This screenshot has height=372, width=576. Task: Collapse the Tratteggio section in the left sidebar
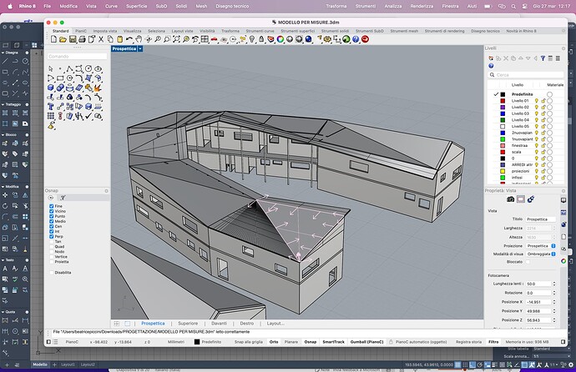click(3, 104)
